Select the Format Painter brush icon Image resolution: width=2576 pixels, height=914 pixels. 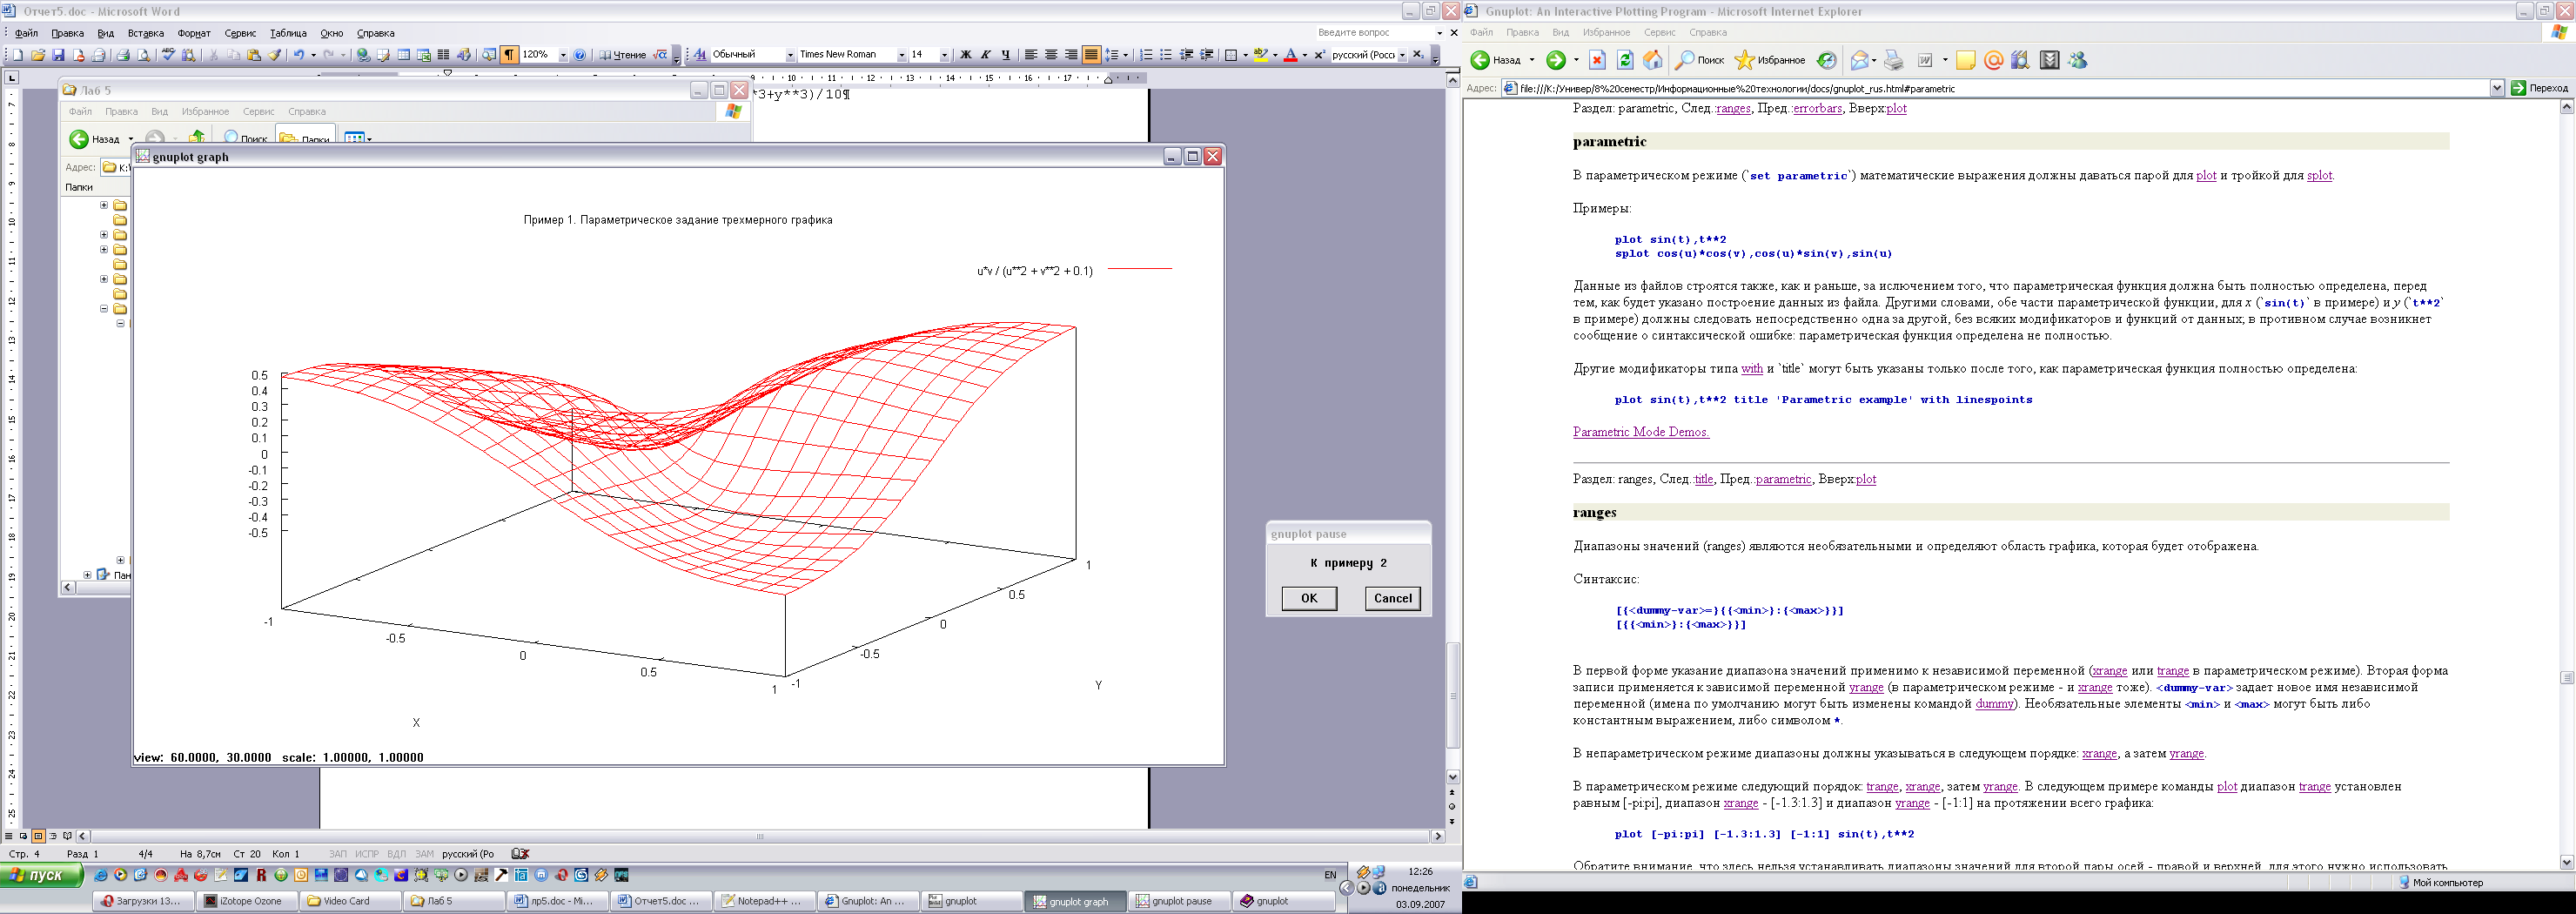pos(274,55)
